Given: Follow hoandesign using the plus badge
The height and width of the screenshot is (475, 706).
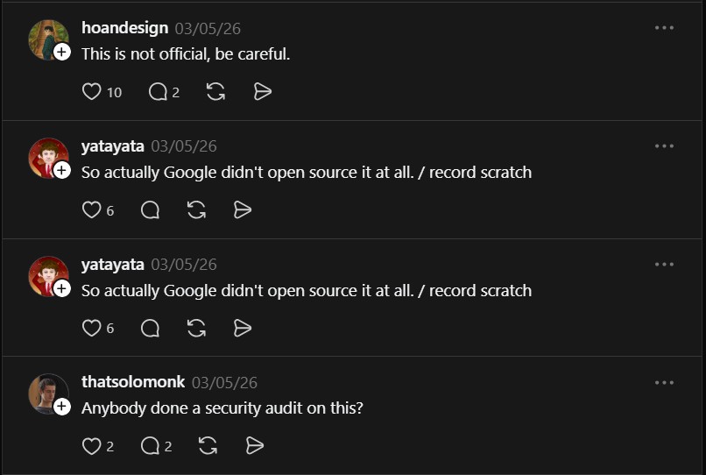Looking at the screenshot, I should 62,53.
